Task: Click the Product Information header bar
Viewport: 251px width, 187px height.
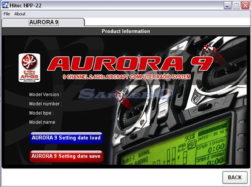Action: pyautogui.click(x=126, y=31)
